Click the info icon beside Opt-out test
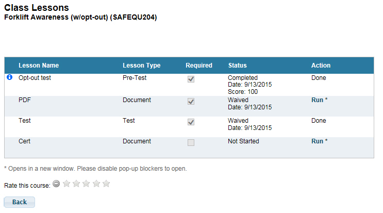Screen dimensions: 383x213 (9, 78)
